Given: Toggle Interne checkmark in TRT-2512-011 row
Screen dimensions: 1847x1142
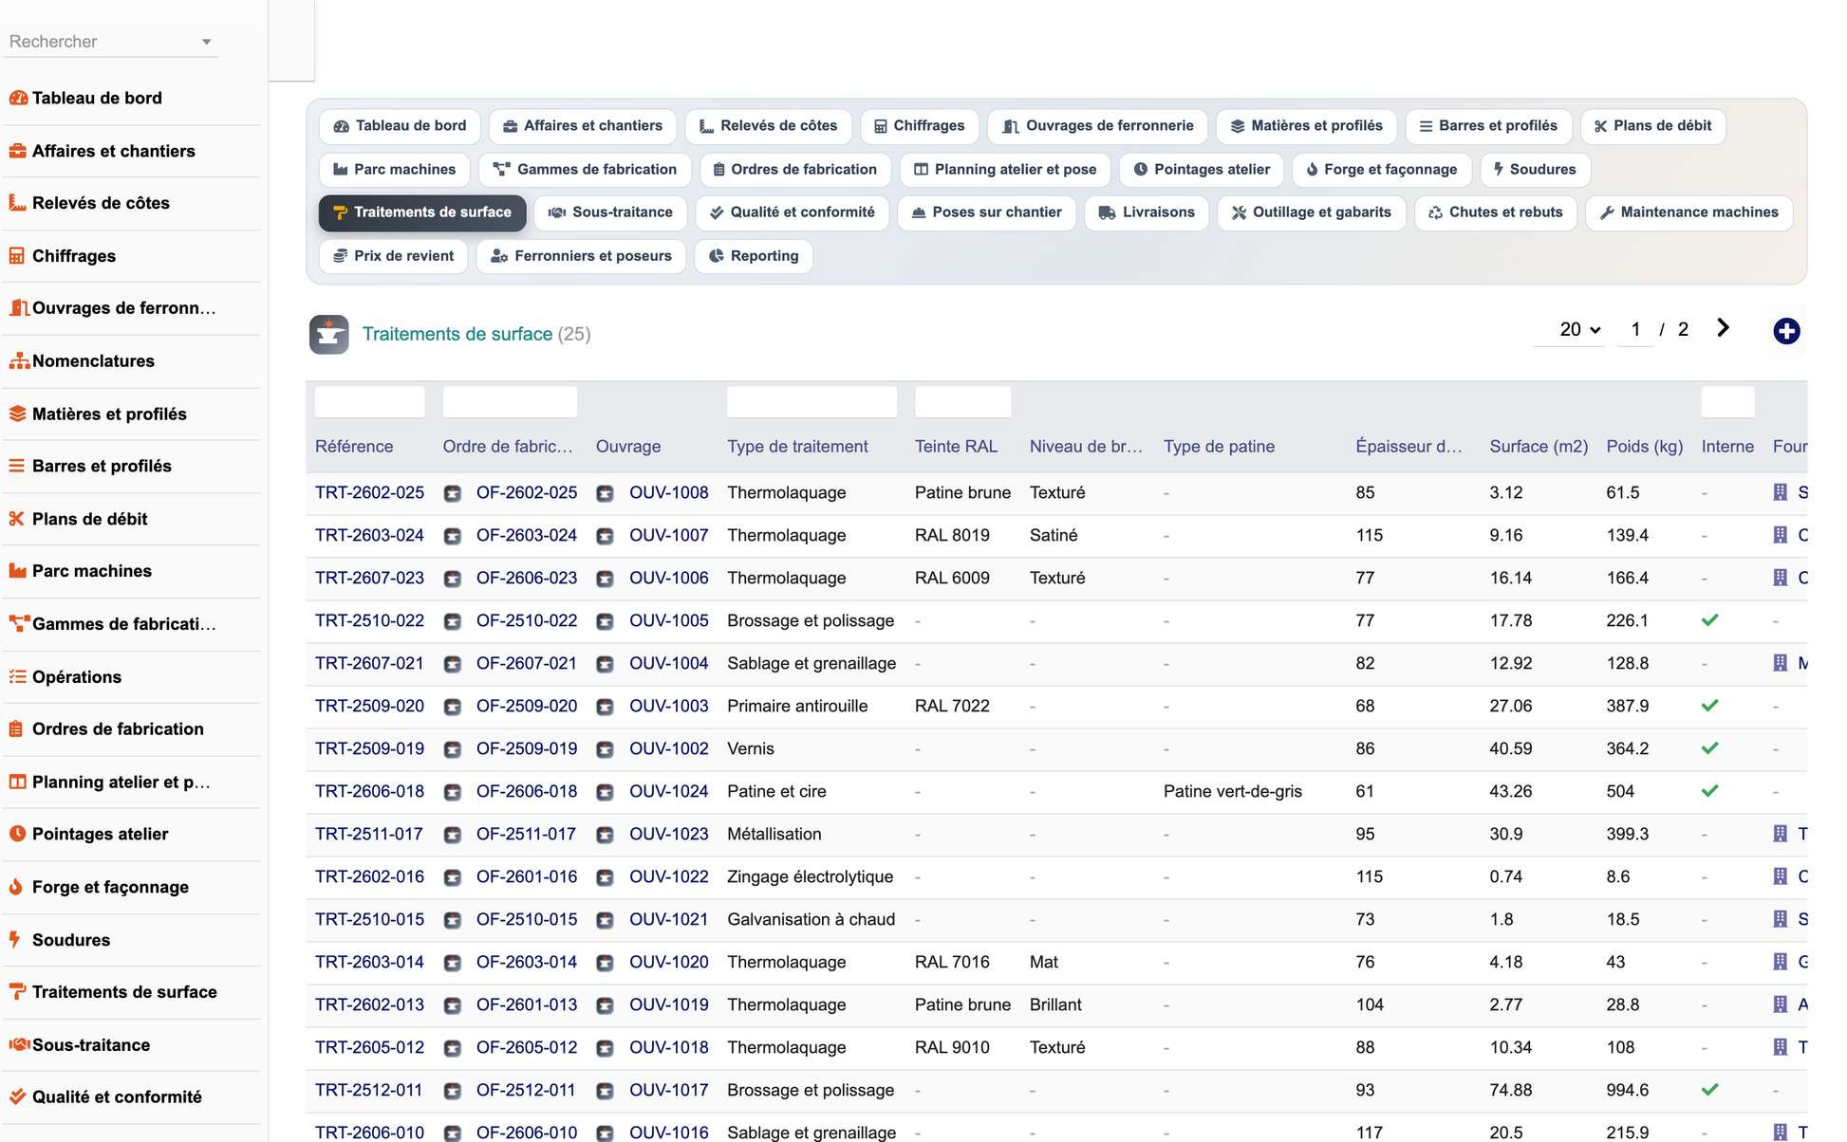Looking at the screenshot, I should [x=1710, y=1090].
